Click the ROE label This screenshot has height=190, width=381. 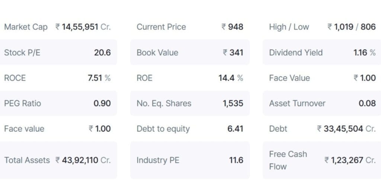144,78
